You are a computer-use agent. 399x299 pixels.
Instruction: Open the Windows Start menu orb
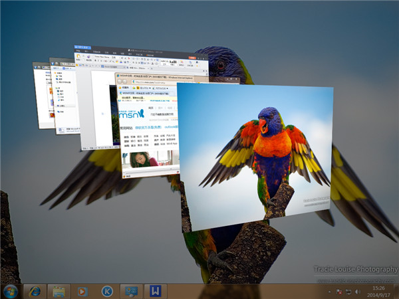point(11,291)
